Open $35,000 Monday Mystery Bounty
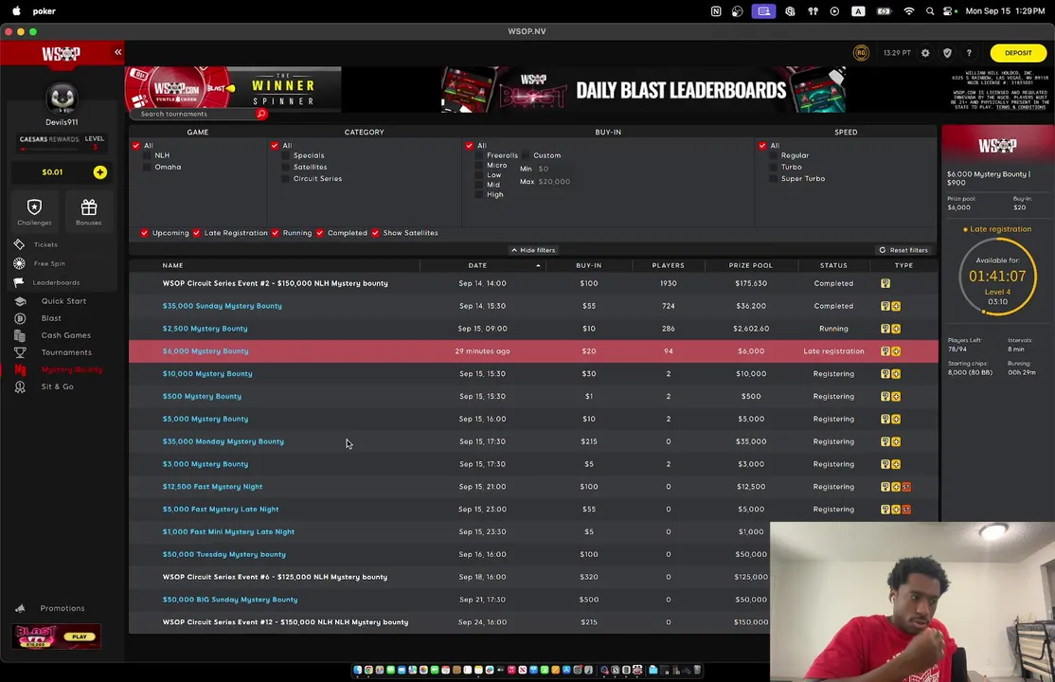 tap(223, 441)
